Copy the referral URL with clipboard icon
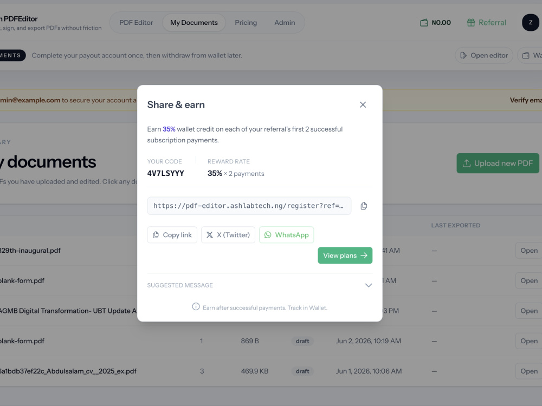The width and height of the screenshot is (542, 406). click(364, 206)
